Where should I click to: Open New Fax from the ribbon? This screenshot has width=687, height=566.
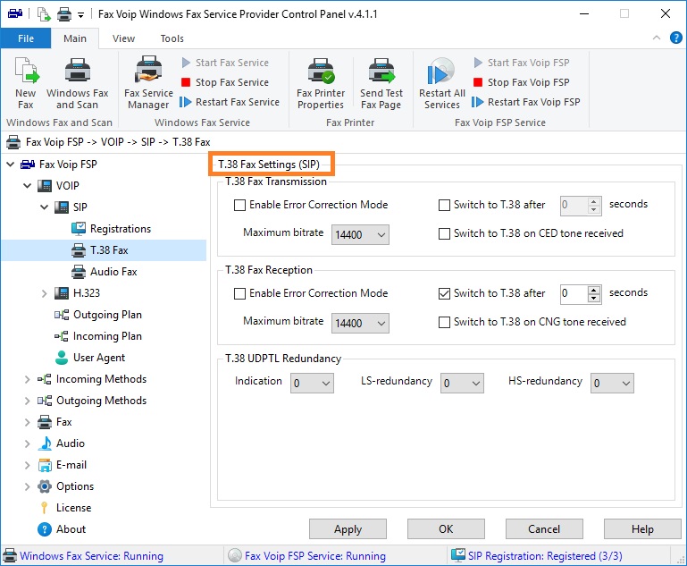[x=26, y=83]
